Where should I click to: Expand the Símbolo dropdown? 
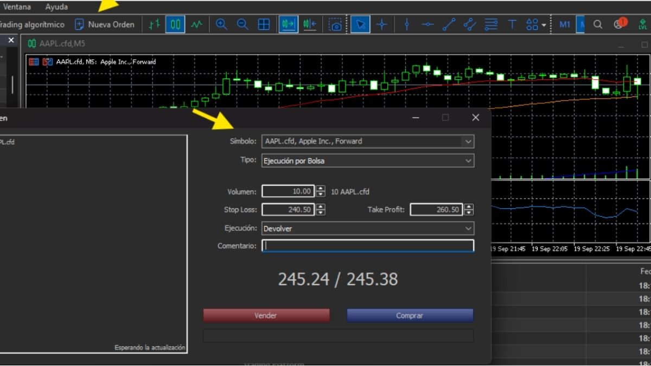(468, 142)
